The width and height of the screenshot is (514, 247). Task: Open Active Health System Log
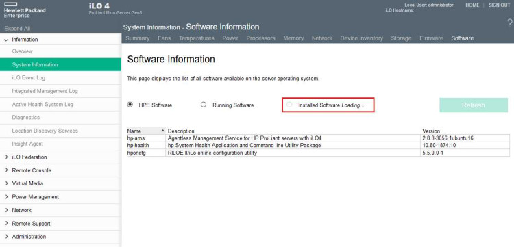[60, 105]
